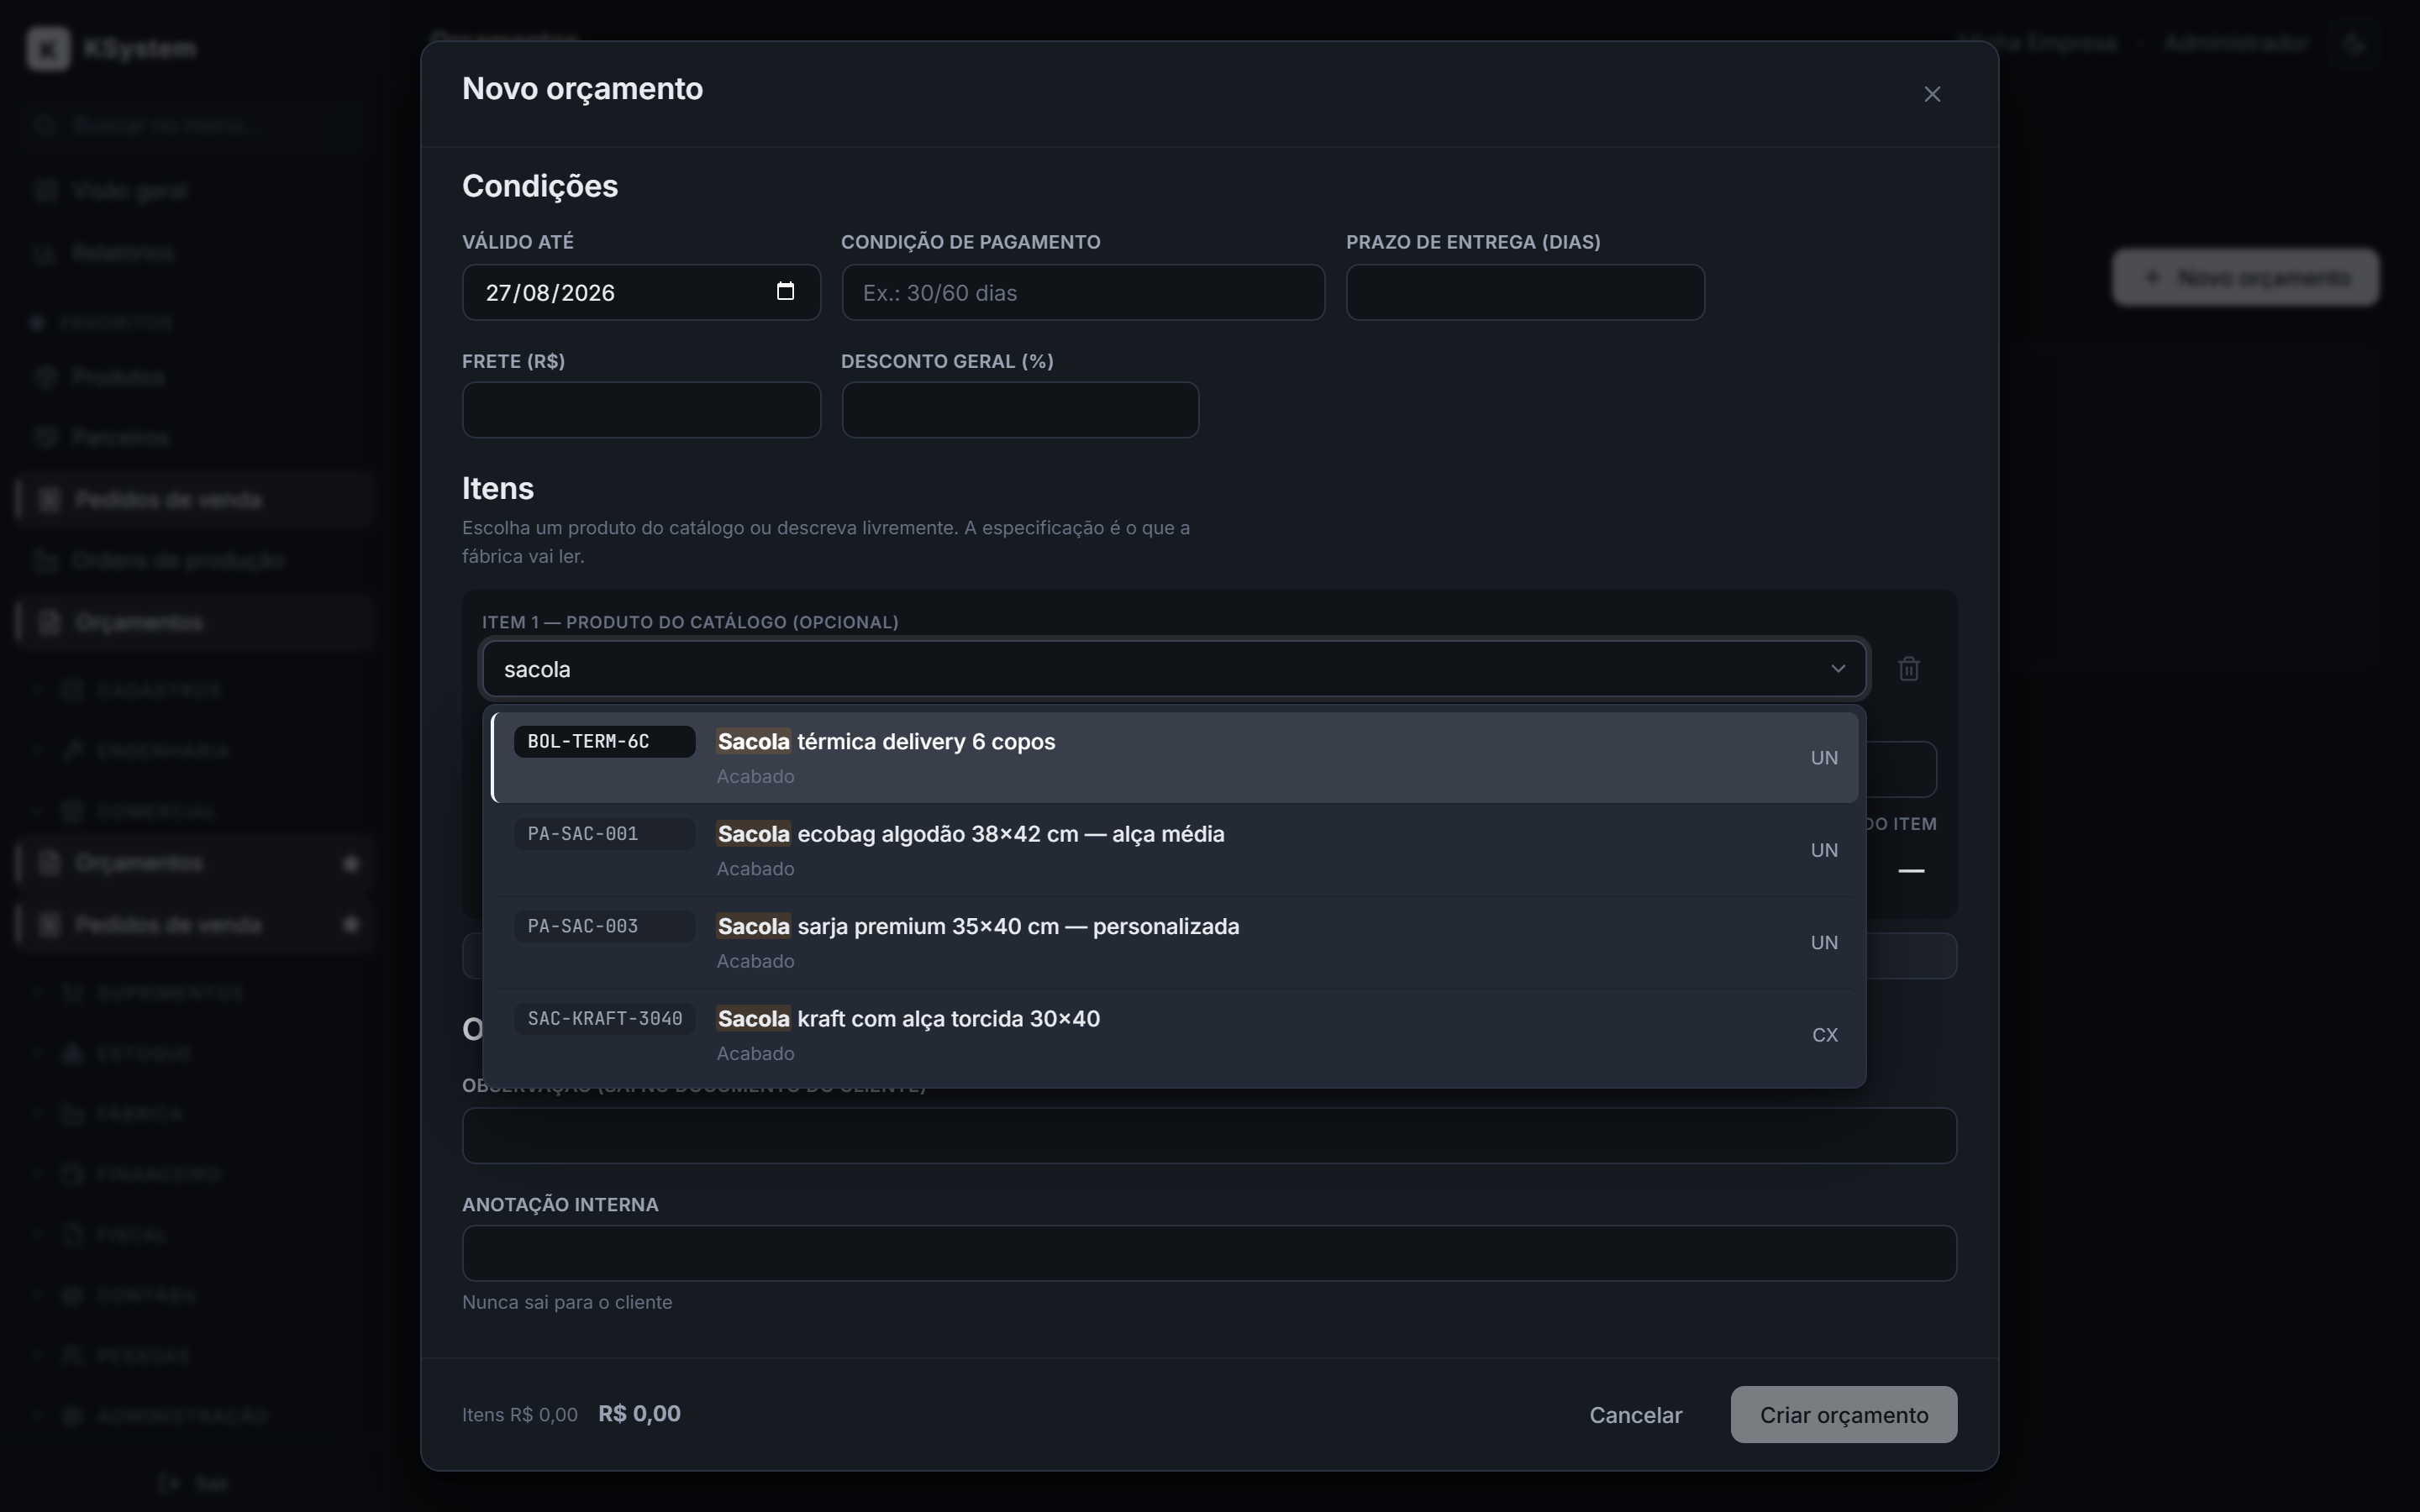Open Relatórios in the background sidebar

195,252
